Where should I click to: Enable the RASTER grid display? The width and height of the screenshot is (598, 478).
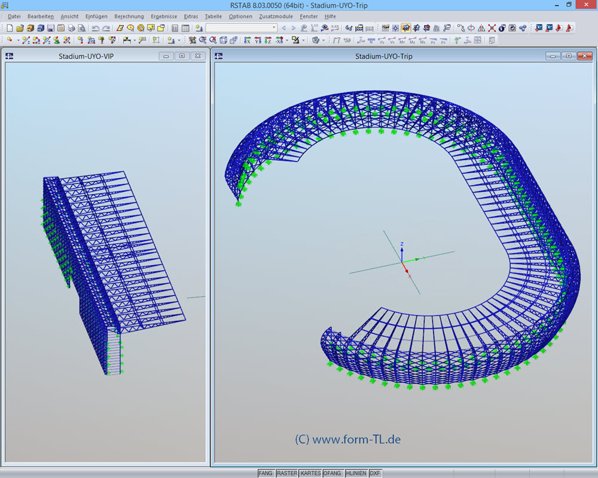(x=287, y=473)
